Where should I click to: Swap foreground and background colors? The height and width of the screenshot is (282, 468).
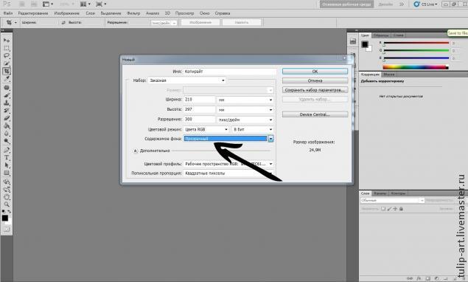click(x=10, y=211)
